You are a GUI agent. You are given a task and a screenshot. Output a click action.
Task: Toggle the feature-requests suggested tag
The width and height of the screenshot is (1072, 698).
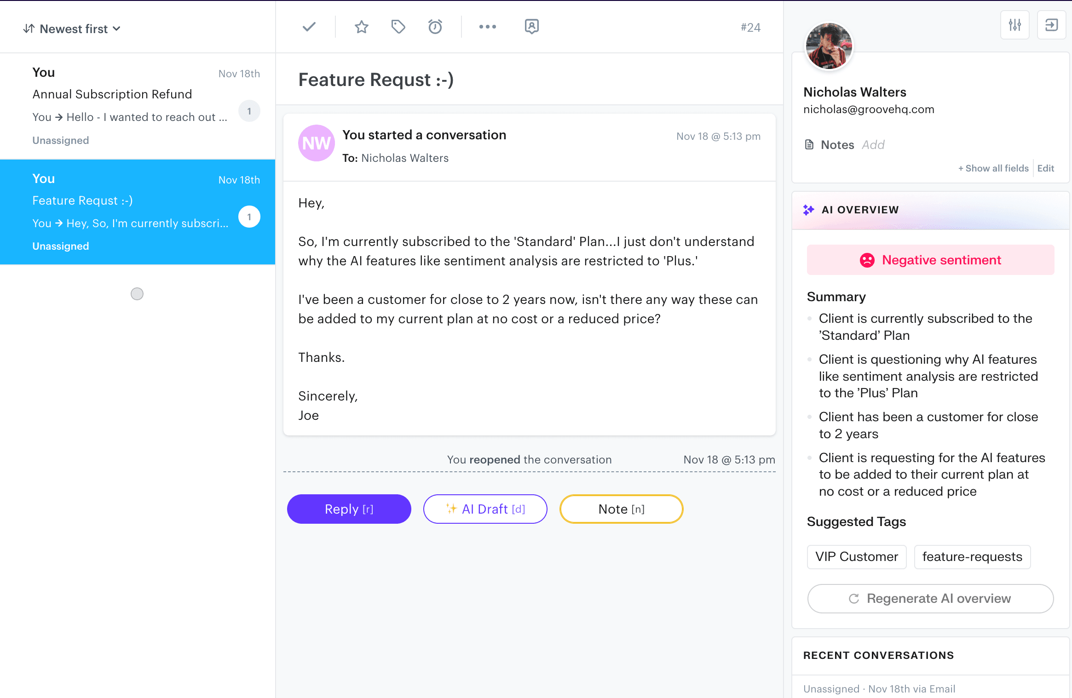click(x=972, y=556)
